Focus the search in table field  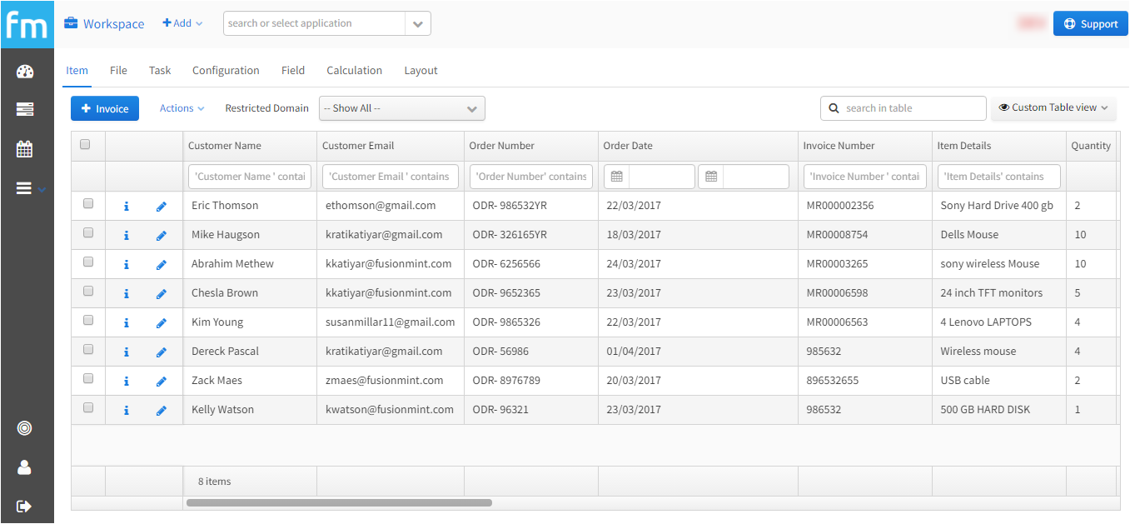click(904, 108)
